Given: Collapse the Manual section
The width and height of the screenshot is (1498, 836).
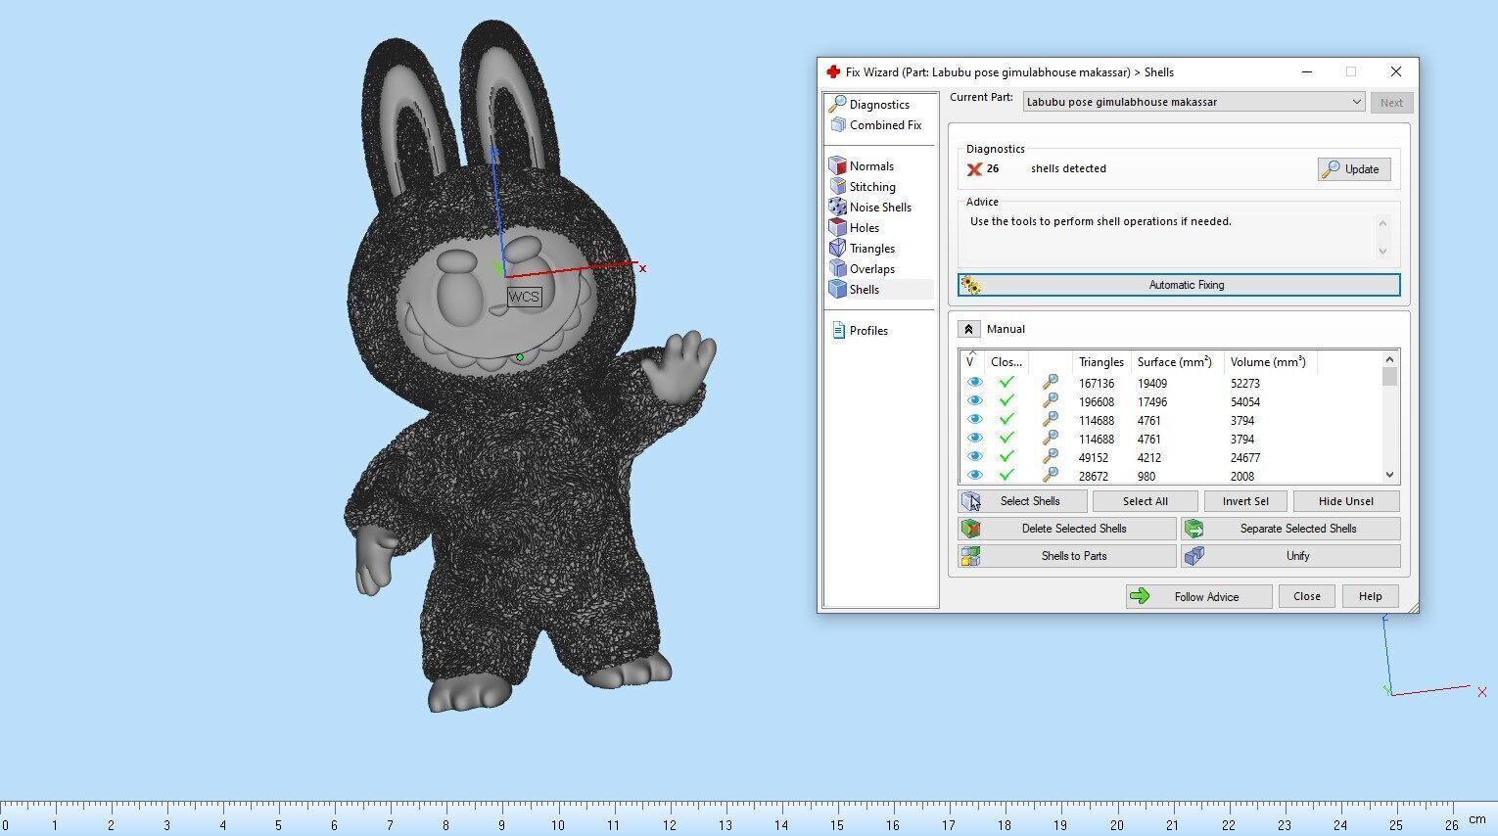Looking at the screenshot, I should [x=968, y=329].
